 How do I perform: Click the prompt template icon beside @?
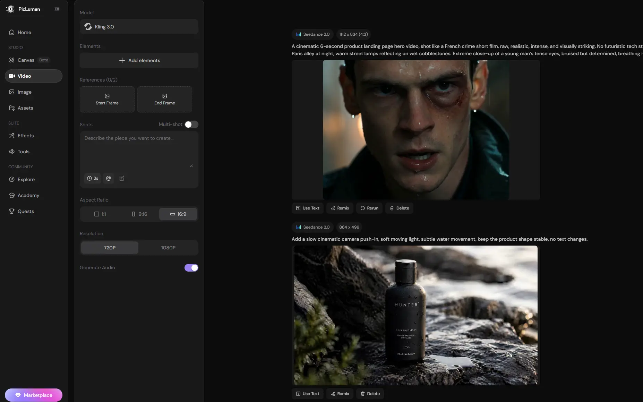pyautogui.click(x=122, y=178)
